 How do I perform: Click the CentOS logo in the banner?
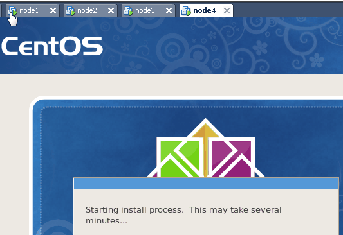point(52,46)
